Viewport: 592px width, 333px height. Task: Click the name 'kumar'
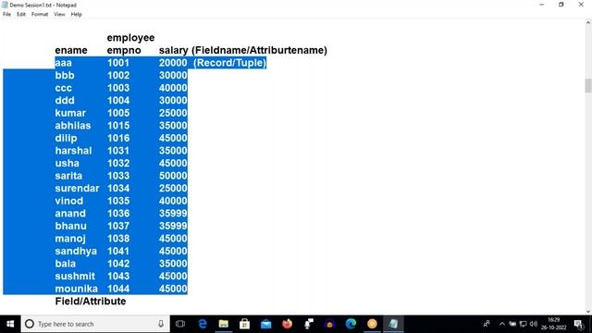[x=70, y=113]
